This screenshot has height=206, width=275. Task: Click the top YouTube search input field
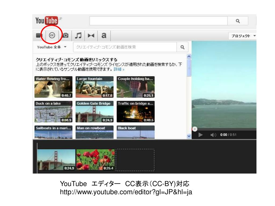158,21
